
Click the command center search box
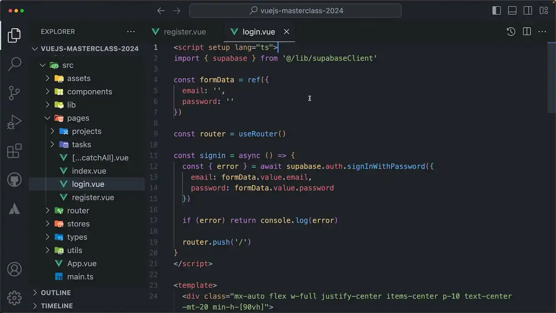(295, 11)
